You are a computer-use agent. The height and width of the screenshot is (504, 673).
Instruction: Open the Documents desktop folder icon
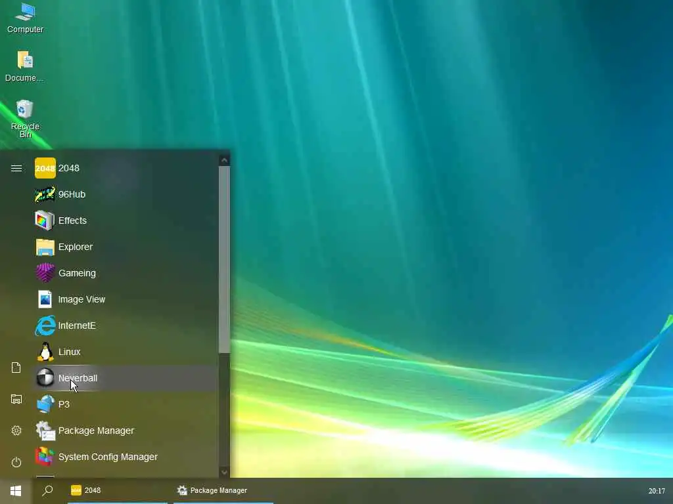click(x=26, y=60)
